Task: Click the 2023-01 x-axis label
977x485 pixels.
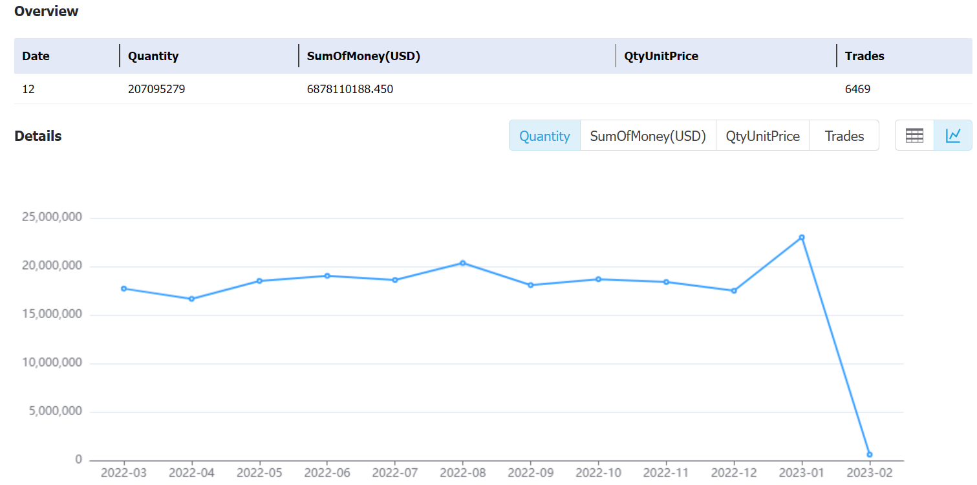Action: 802,473
